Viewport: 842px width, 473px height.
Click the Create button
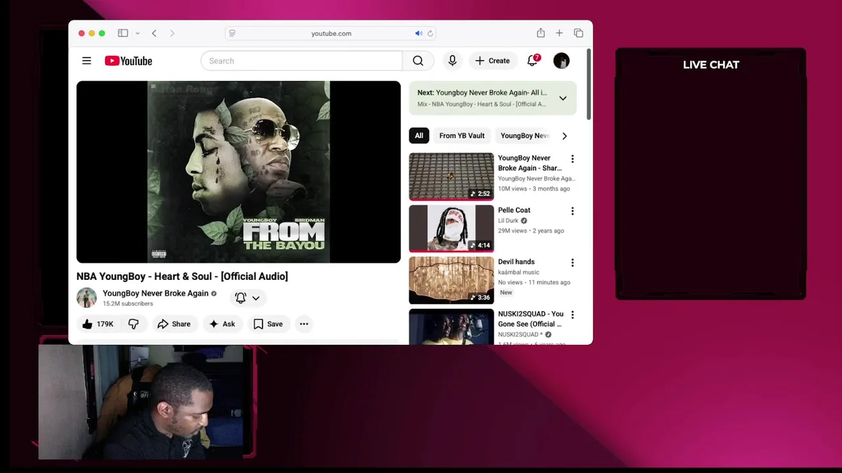pos(493,60)
